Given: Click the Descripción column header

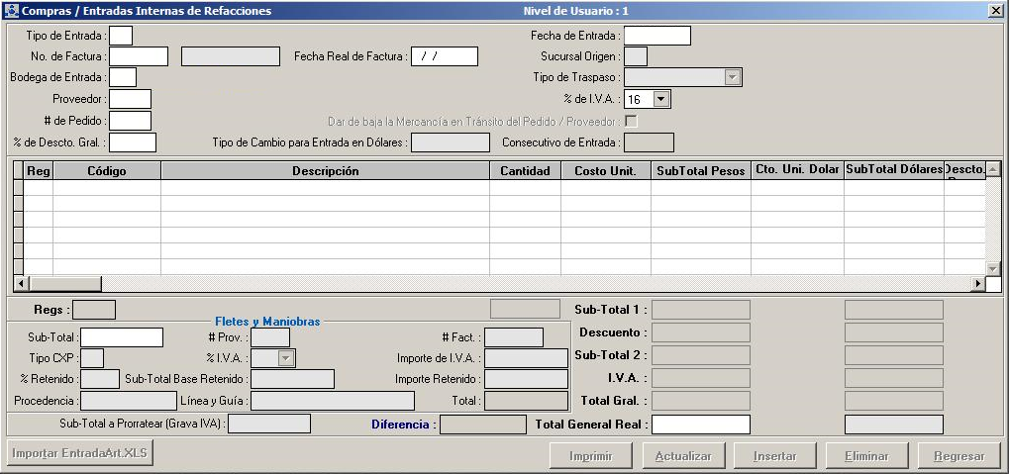Looking at the screenshot, I should click(325, 171).
